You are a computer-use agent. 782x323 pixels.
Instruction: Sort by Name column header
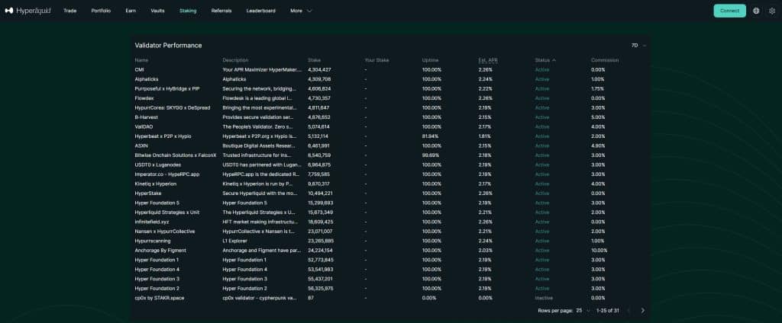tap(141, 60)
